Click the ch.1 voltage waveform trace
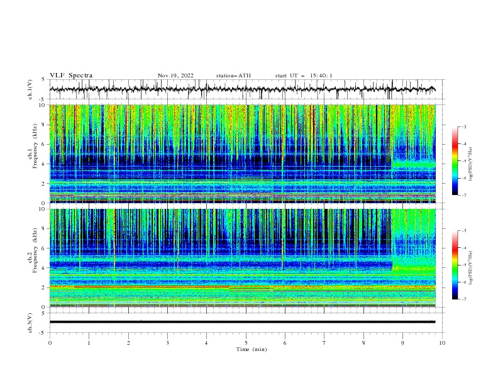 pyautogui.click(x=242, y=89)
